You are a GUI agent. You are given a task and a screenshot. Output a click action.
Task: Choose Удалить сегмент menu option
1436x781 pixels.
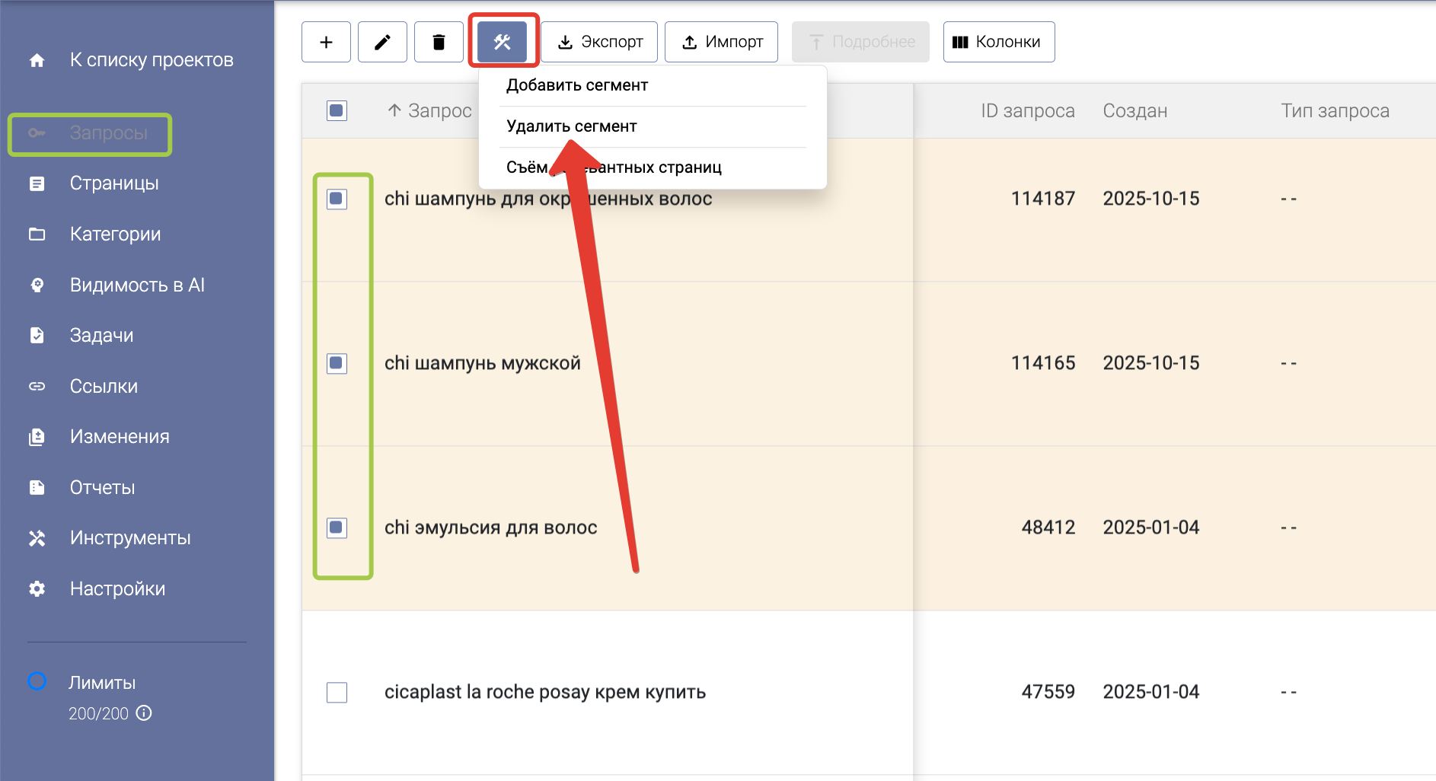[x=572, y=126]
